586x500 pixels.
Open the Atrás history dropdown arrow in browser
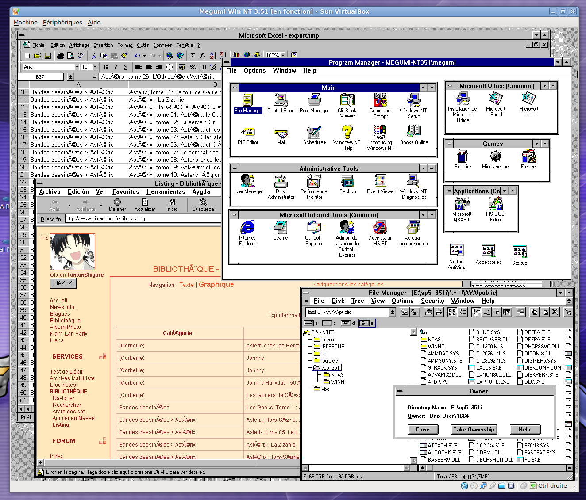69,205
